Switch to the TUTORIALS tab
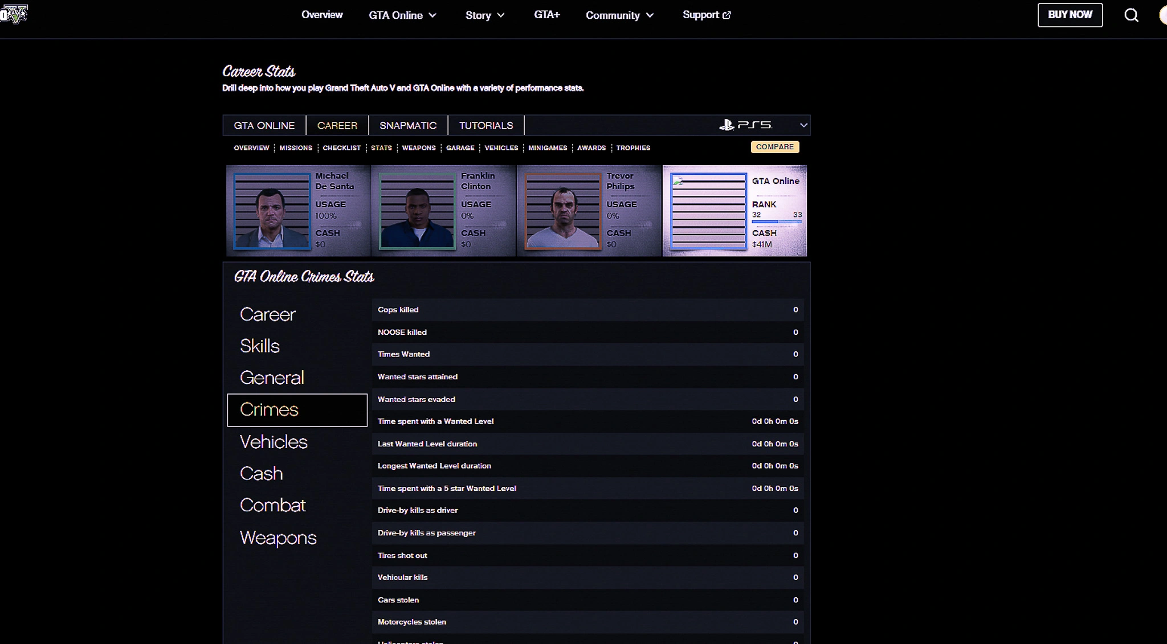The width and height of the screenshot is (1167, 644). coord(485,125)
